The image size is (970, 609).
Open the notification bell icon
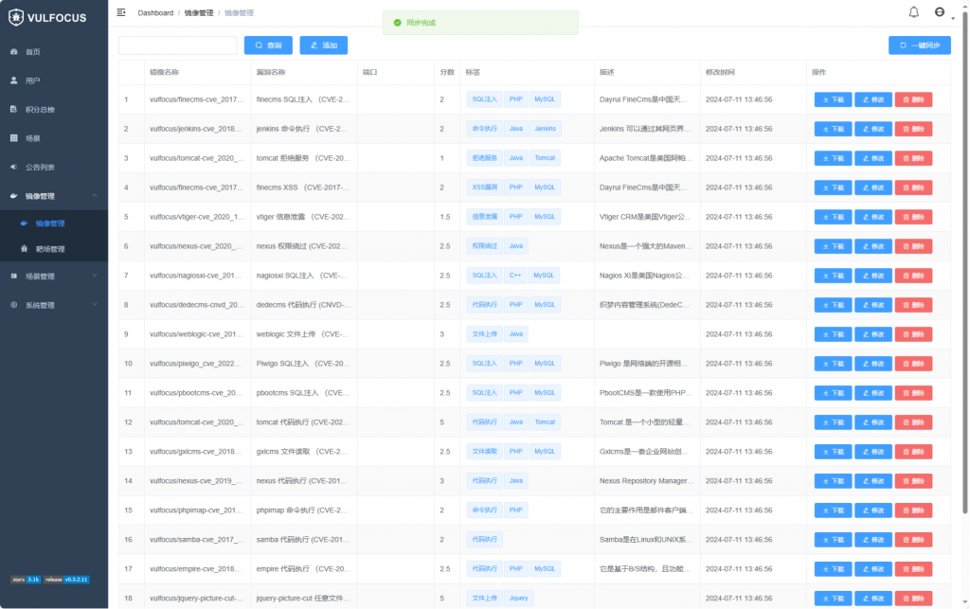point(913,12)
